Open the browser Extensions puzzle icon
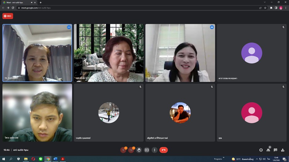Viewport: 289px width, 162px height. pyautogui.click(x=271, y=8)
